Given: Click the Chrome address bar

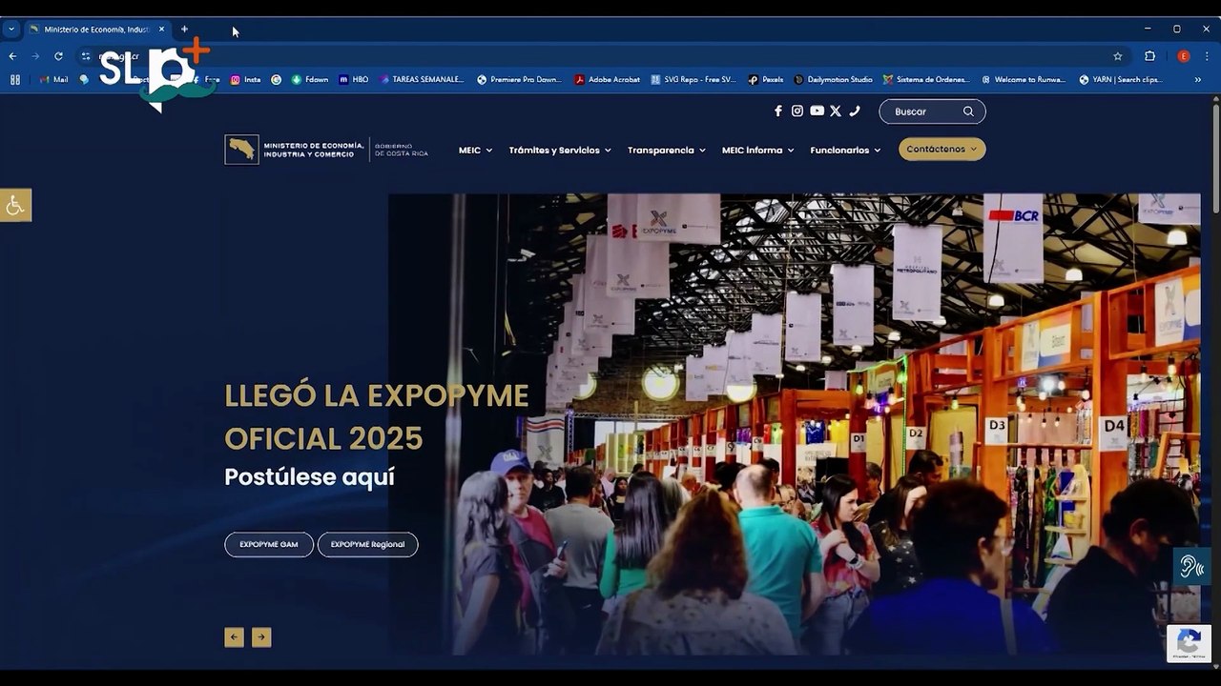Looking at the screenshot, I should pyautogui.click(x=601, y=56).
